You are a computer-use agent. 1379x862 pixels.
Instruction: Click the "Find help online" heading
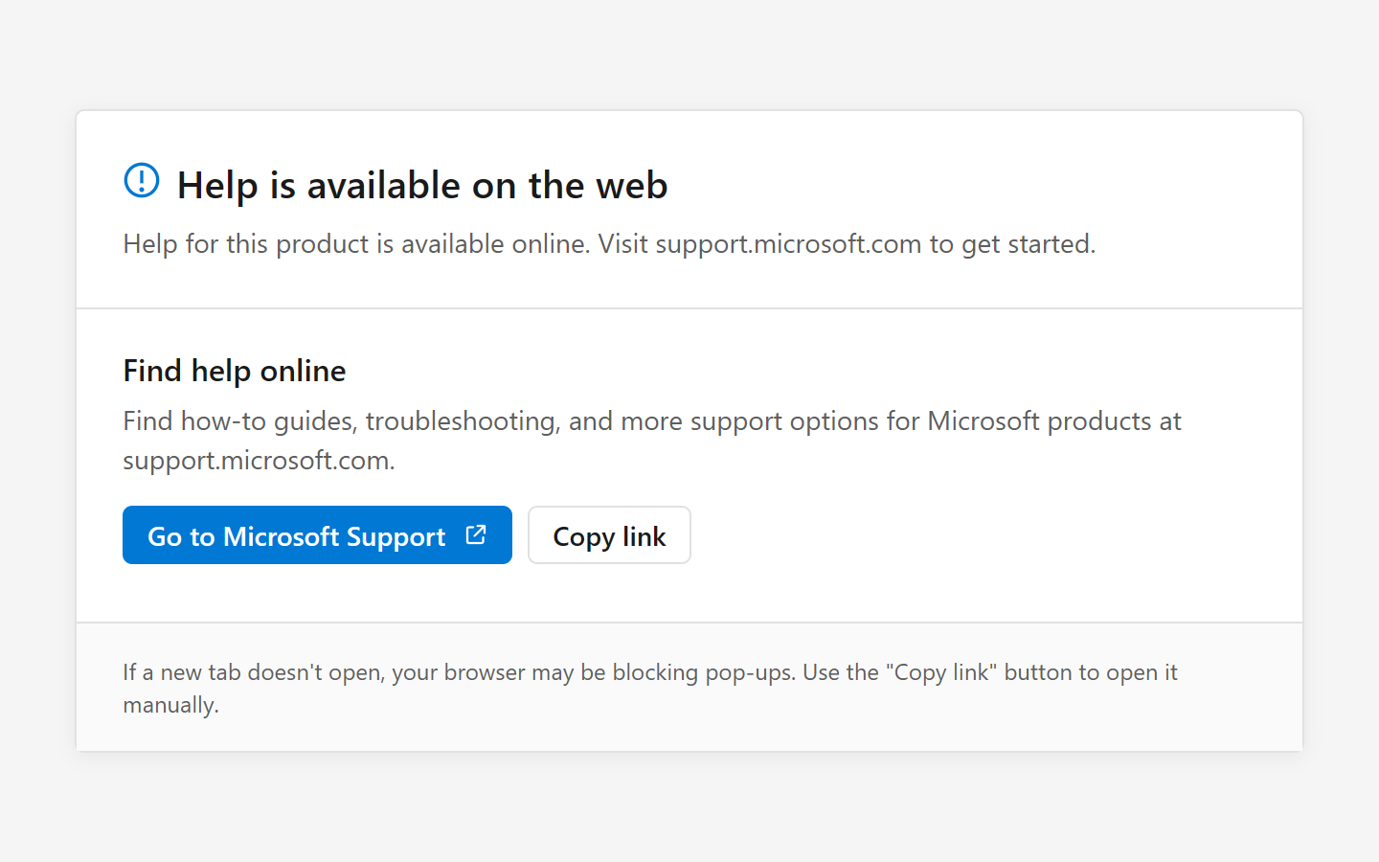coord(235,371)
